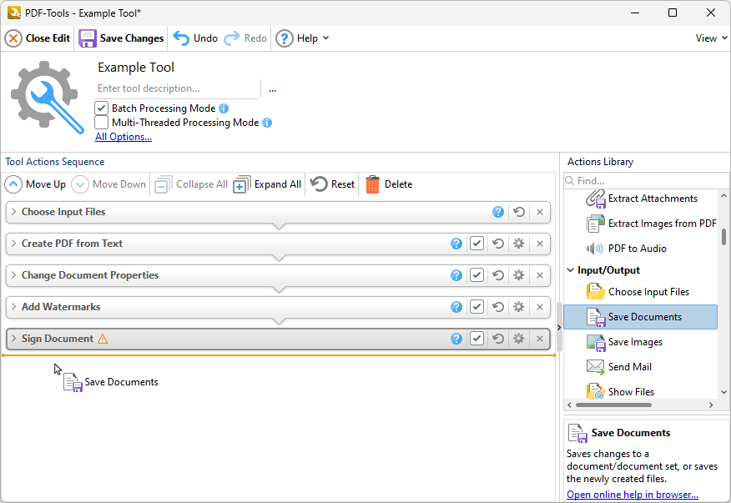This screenshot has height=503, width=731.
Task: Collapse all actions
Action: [x=191, y=184]
